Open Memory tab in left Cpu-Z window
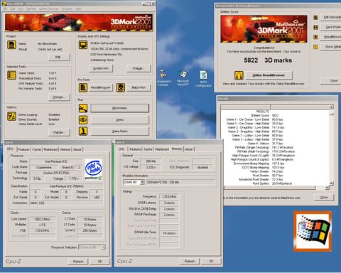Screen dimensions: 341x273 tap(65, 149)
